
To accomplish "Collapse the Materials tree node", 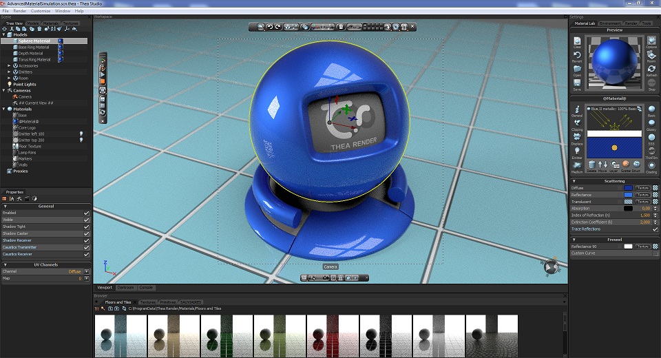I will (4, 109).
